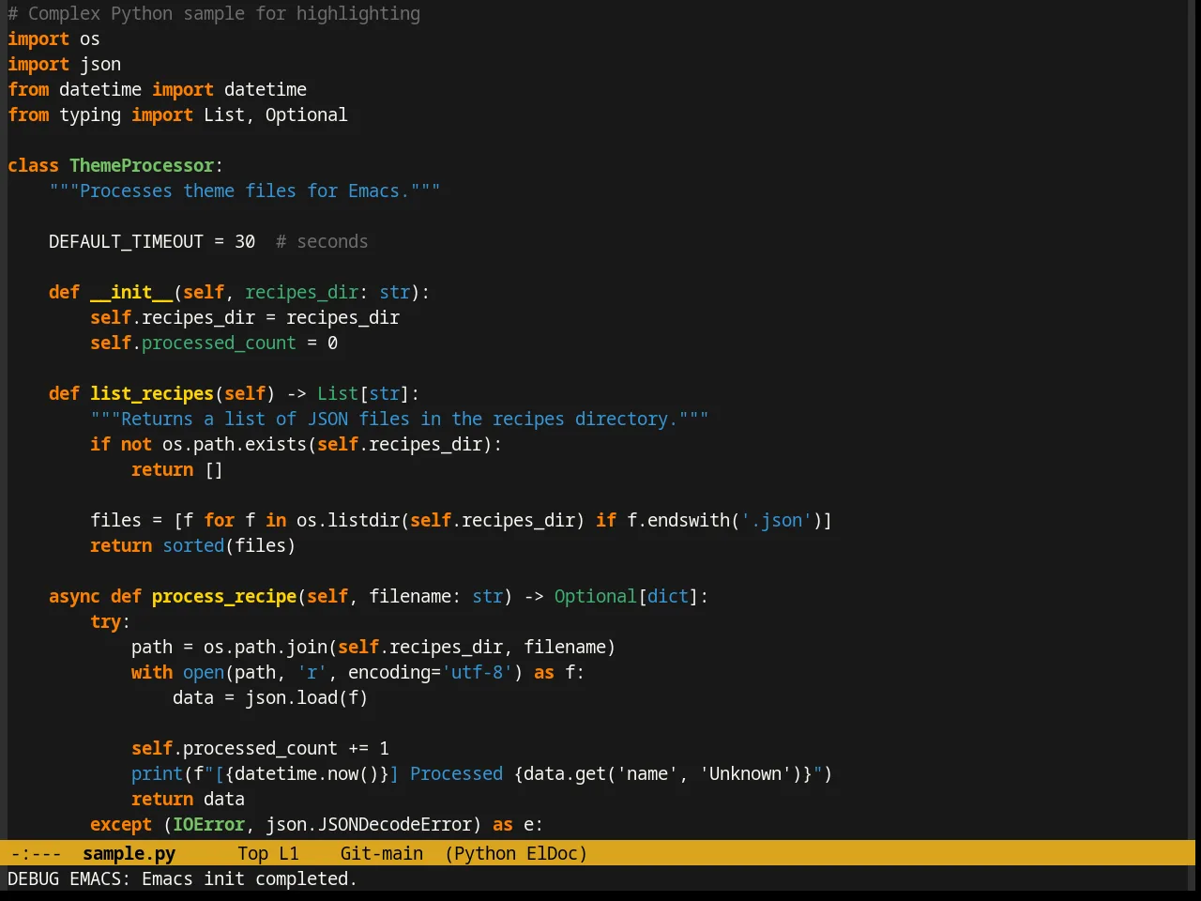Click the DEFAULT_TIMEOUT constant
This screenshot has width=1201, height=901.
click(x=126, y=241)
